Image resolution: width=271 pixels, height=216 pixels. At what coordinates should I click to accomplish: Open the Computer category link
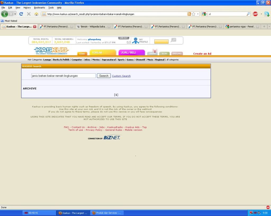(77, 60)
